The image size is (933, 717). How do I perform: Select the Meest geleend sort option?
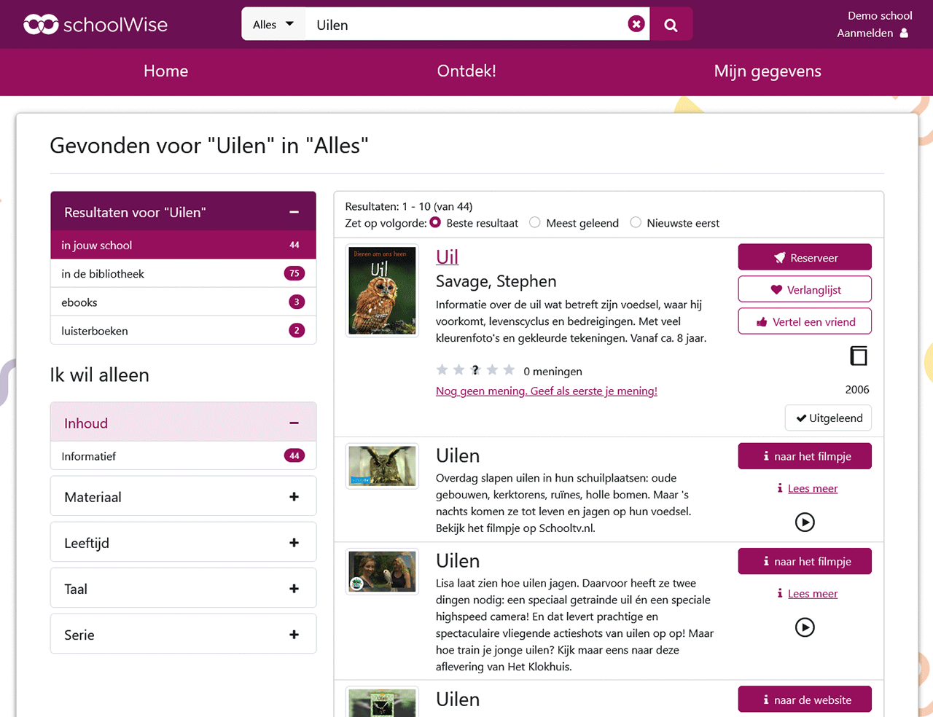[534, 222]
